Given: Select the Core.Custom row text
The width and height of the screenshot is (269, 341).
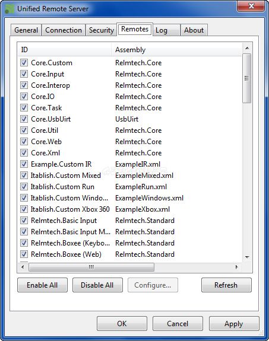Looking at the screenshot, I should (x=52, y=63).
